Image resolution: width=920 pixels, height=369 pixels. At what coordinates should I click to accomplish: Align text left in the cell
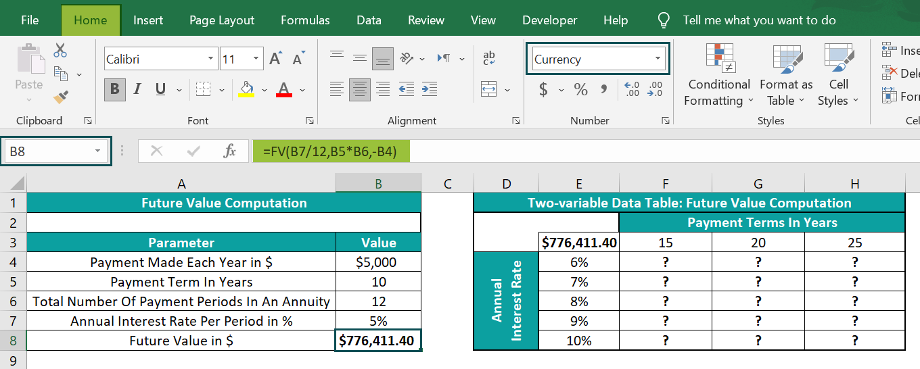(x=337, y=89)
